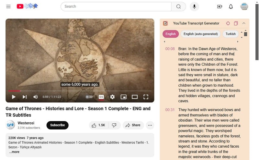Mute the video volume

tap(36, 97)
